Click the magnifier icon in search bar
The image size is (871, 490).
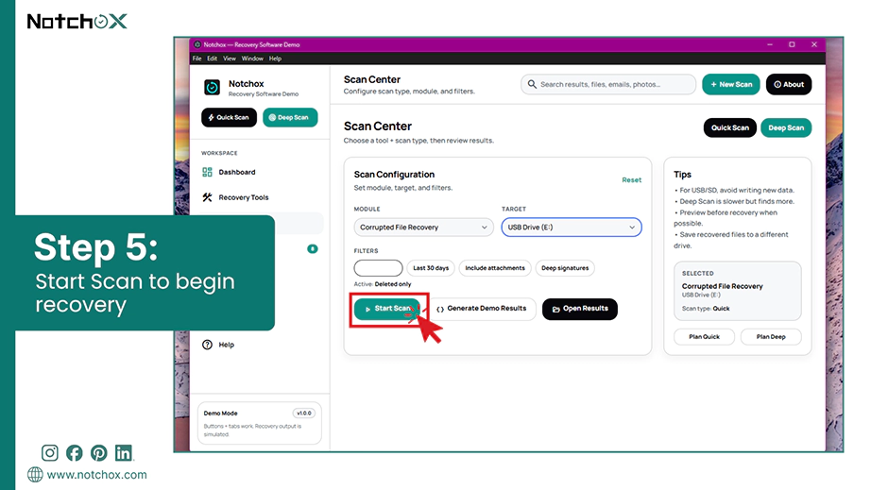click(532, 84)
